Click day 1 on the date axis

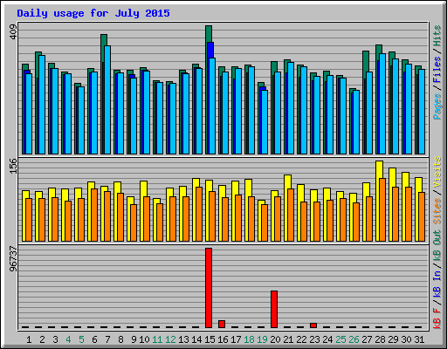click(29, 339)
